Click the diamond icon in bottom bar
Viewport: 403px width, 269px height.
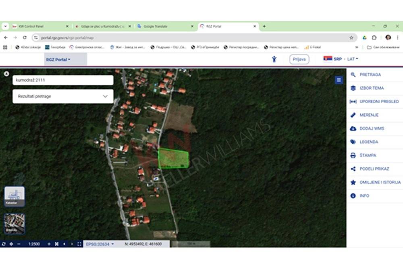click(11, 244)
